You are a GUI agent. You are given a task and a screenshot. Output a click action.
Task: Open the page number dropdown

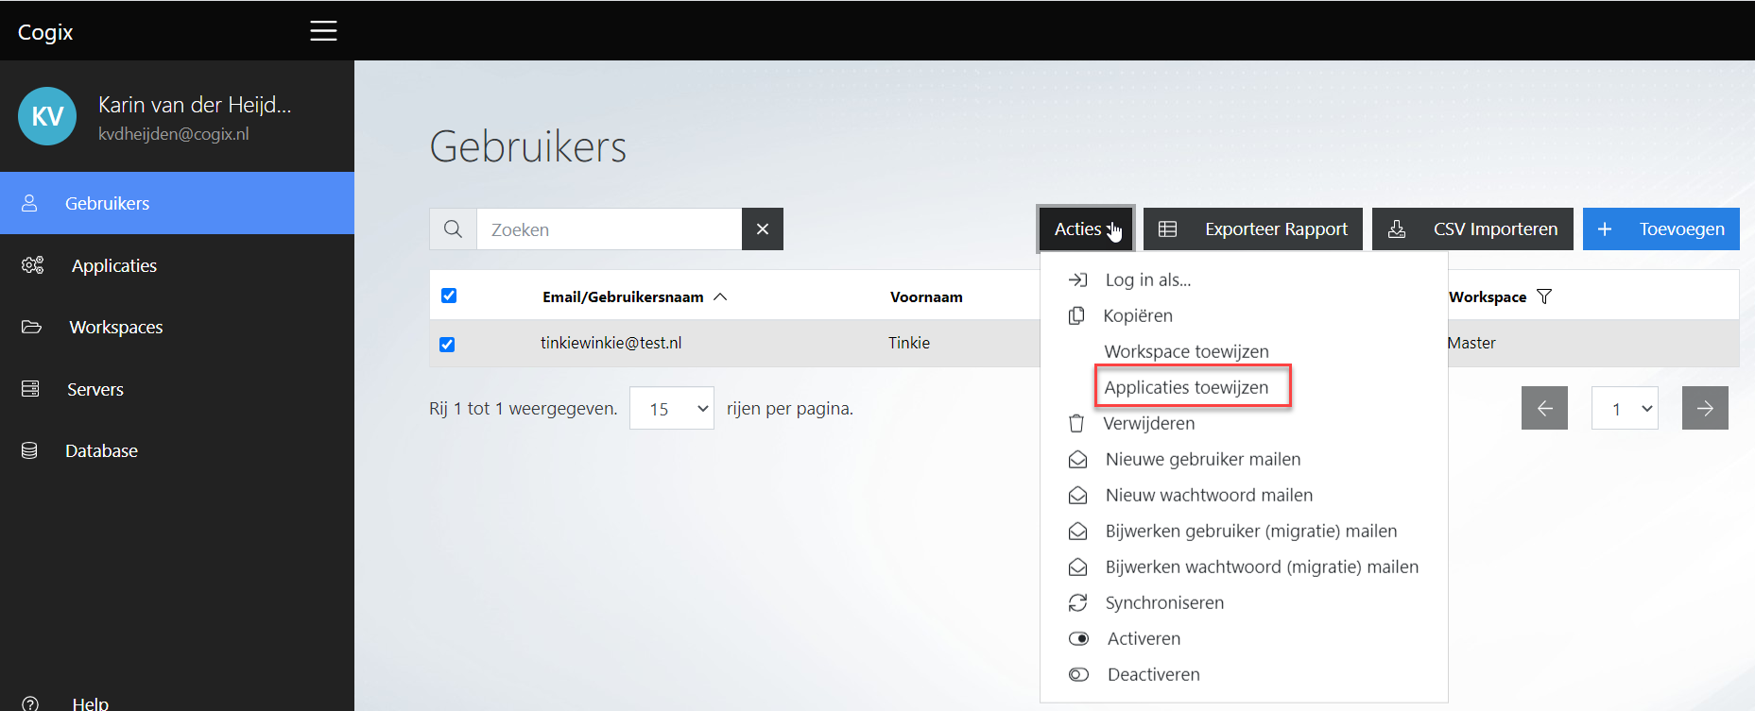[x=1625, y=409]
